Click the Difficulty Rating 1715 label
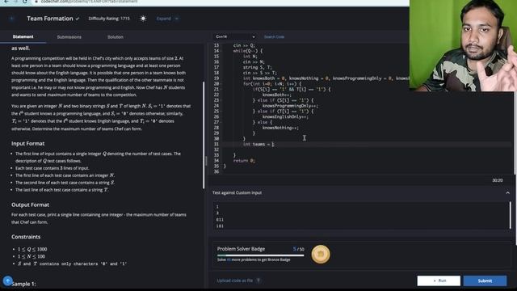Screen dimensions: 517x291 pyautogui.click(x=109, y=19)
